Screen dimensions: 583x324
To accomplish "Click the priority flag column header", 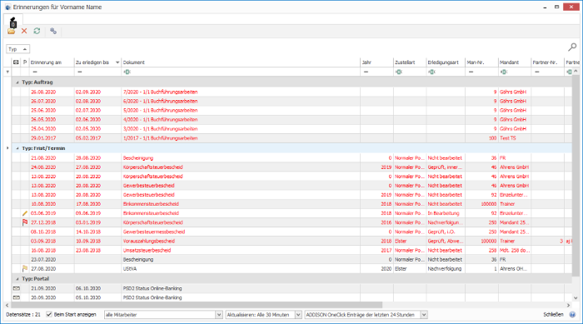I will pyautogui.click(x=25, y=62).
